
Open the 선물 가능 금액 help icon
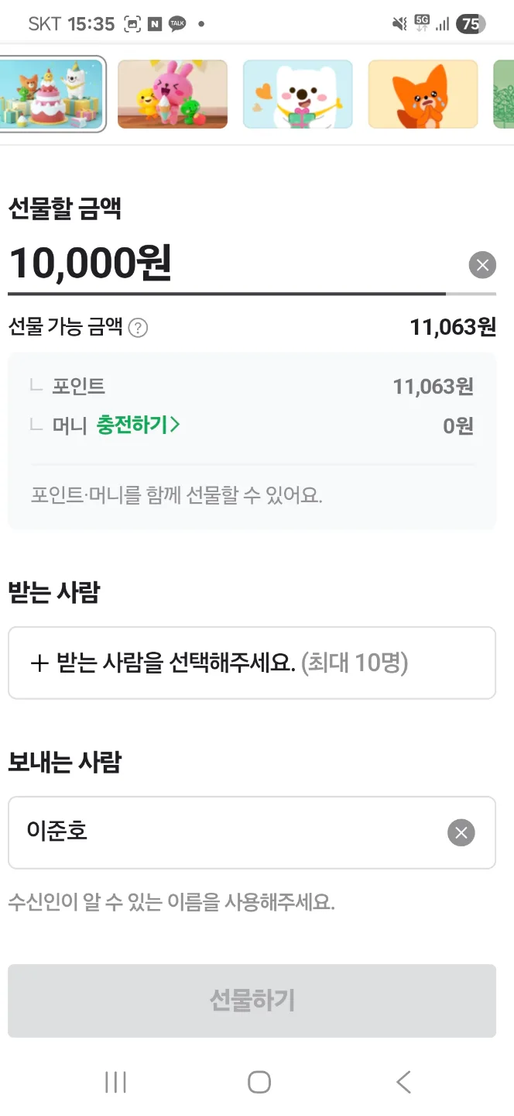138,328
